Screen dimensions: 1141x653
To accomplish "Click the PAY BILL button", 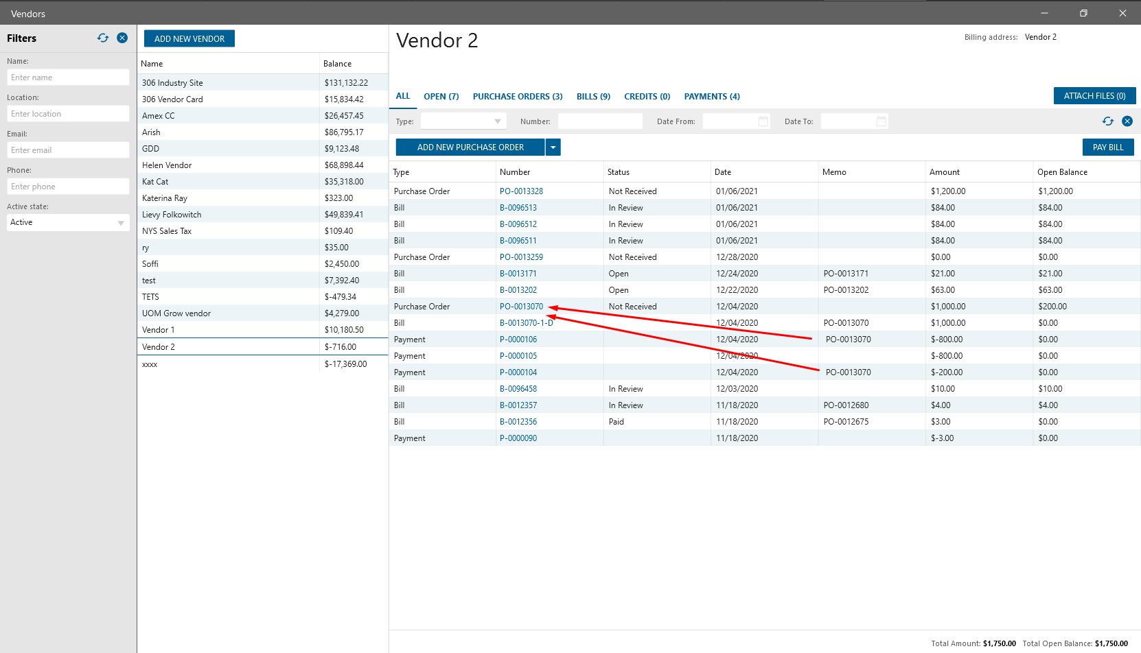I will [x=1108, y=147].
